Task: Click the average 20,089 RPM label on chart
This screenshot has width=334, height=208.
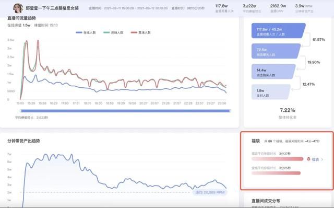Action: coord(210,192)
